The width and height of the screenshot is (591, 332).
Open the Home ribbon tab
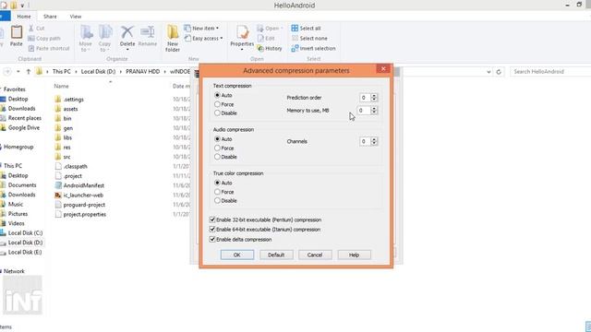(x=24, y=17)
